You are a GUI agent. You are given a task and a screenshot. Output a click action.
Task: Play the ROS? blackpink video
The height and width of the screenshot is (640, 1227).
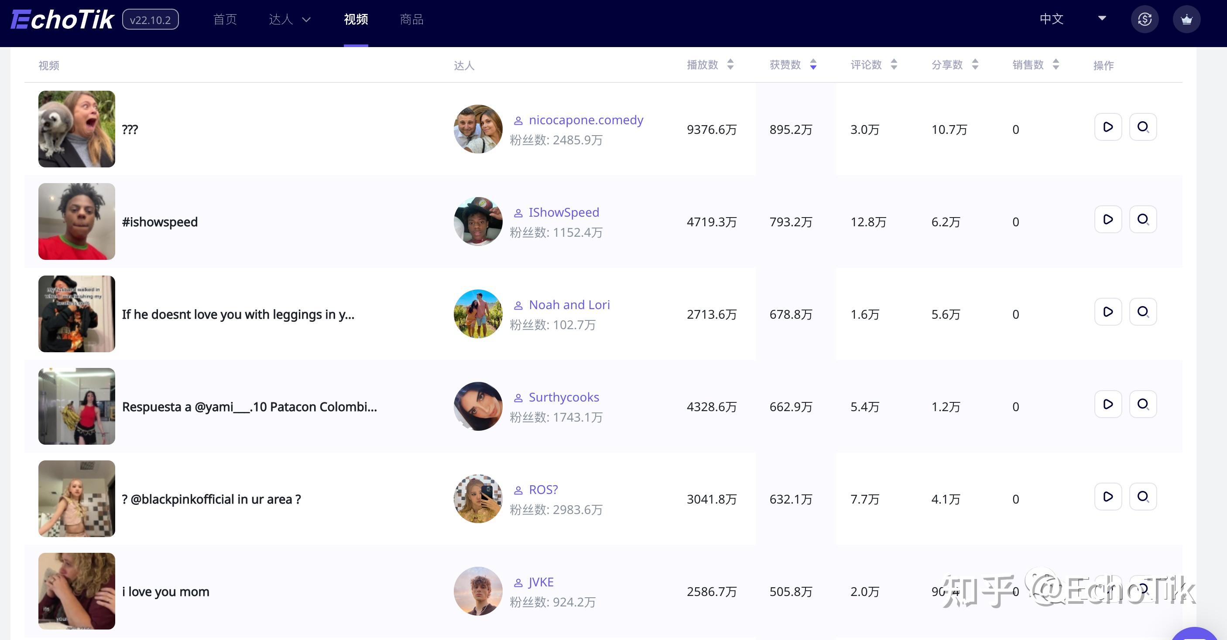click(1108, 496)
